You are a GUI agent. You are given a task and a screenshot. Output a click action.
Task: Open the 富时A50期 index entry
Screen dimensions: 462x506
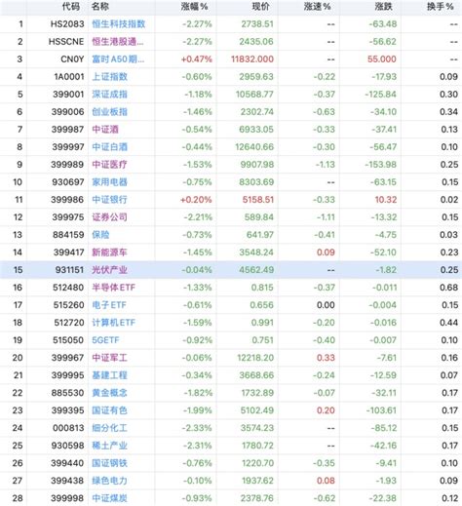pos(118,59)
